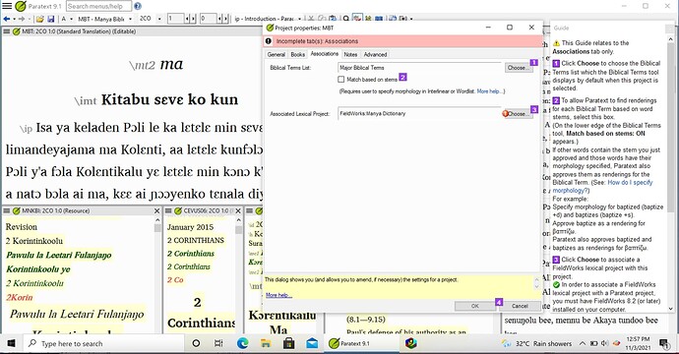
Task: Close the MNKBI resource panel
Action: (157, 210)
